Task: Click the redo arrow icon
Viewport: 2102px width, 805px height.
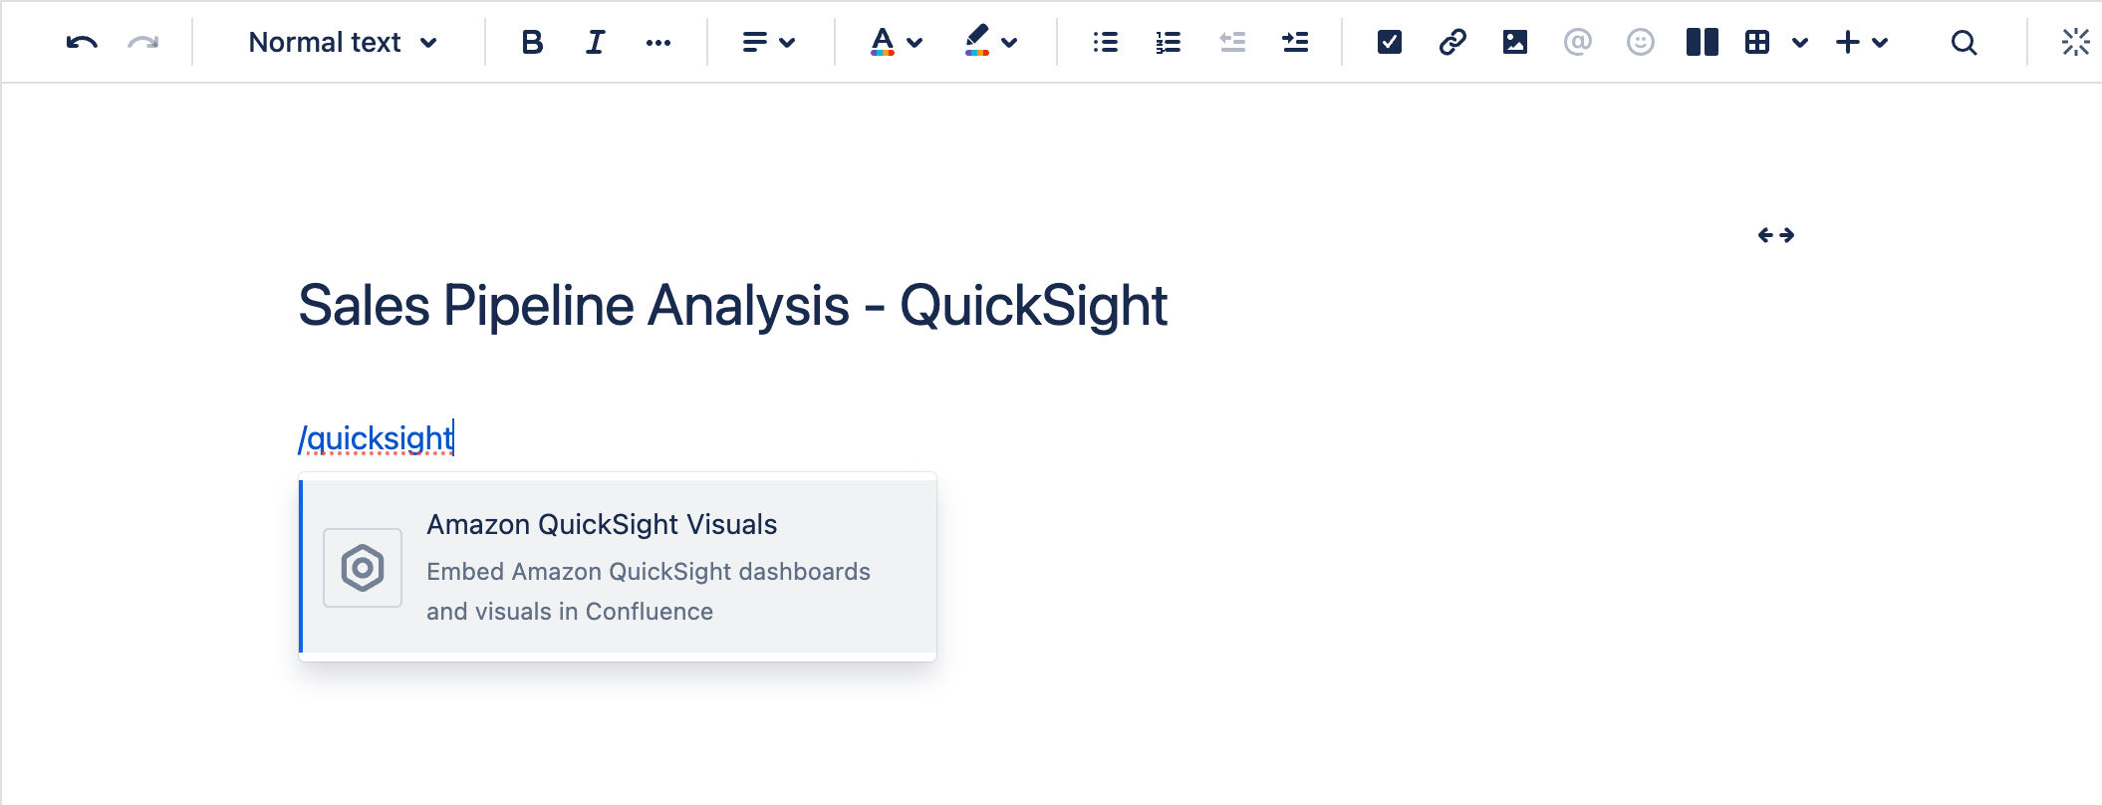Action: click(143, 42)
